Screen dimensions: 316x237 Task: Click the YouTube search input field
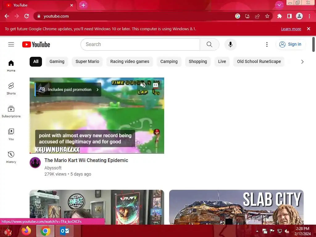[140, 44]
